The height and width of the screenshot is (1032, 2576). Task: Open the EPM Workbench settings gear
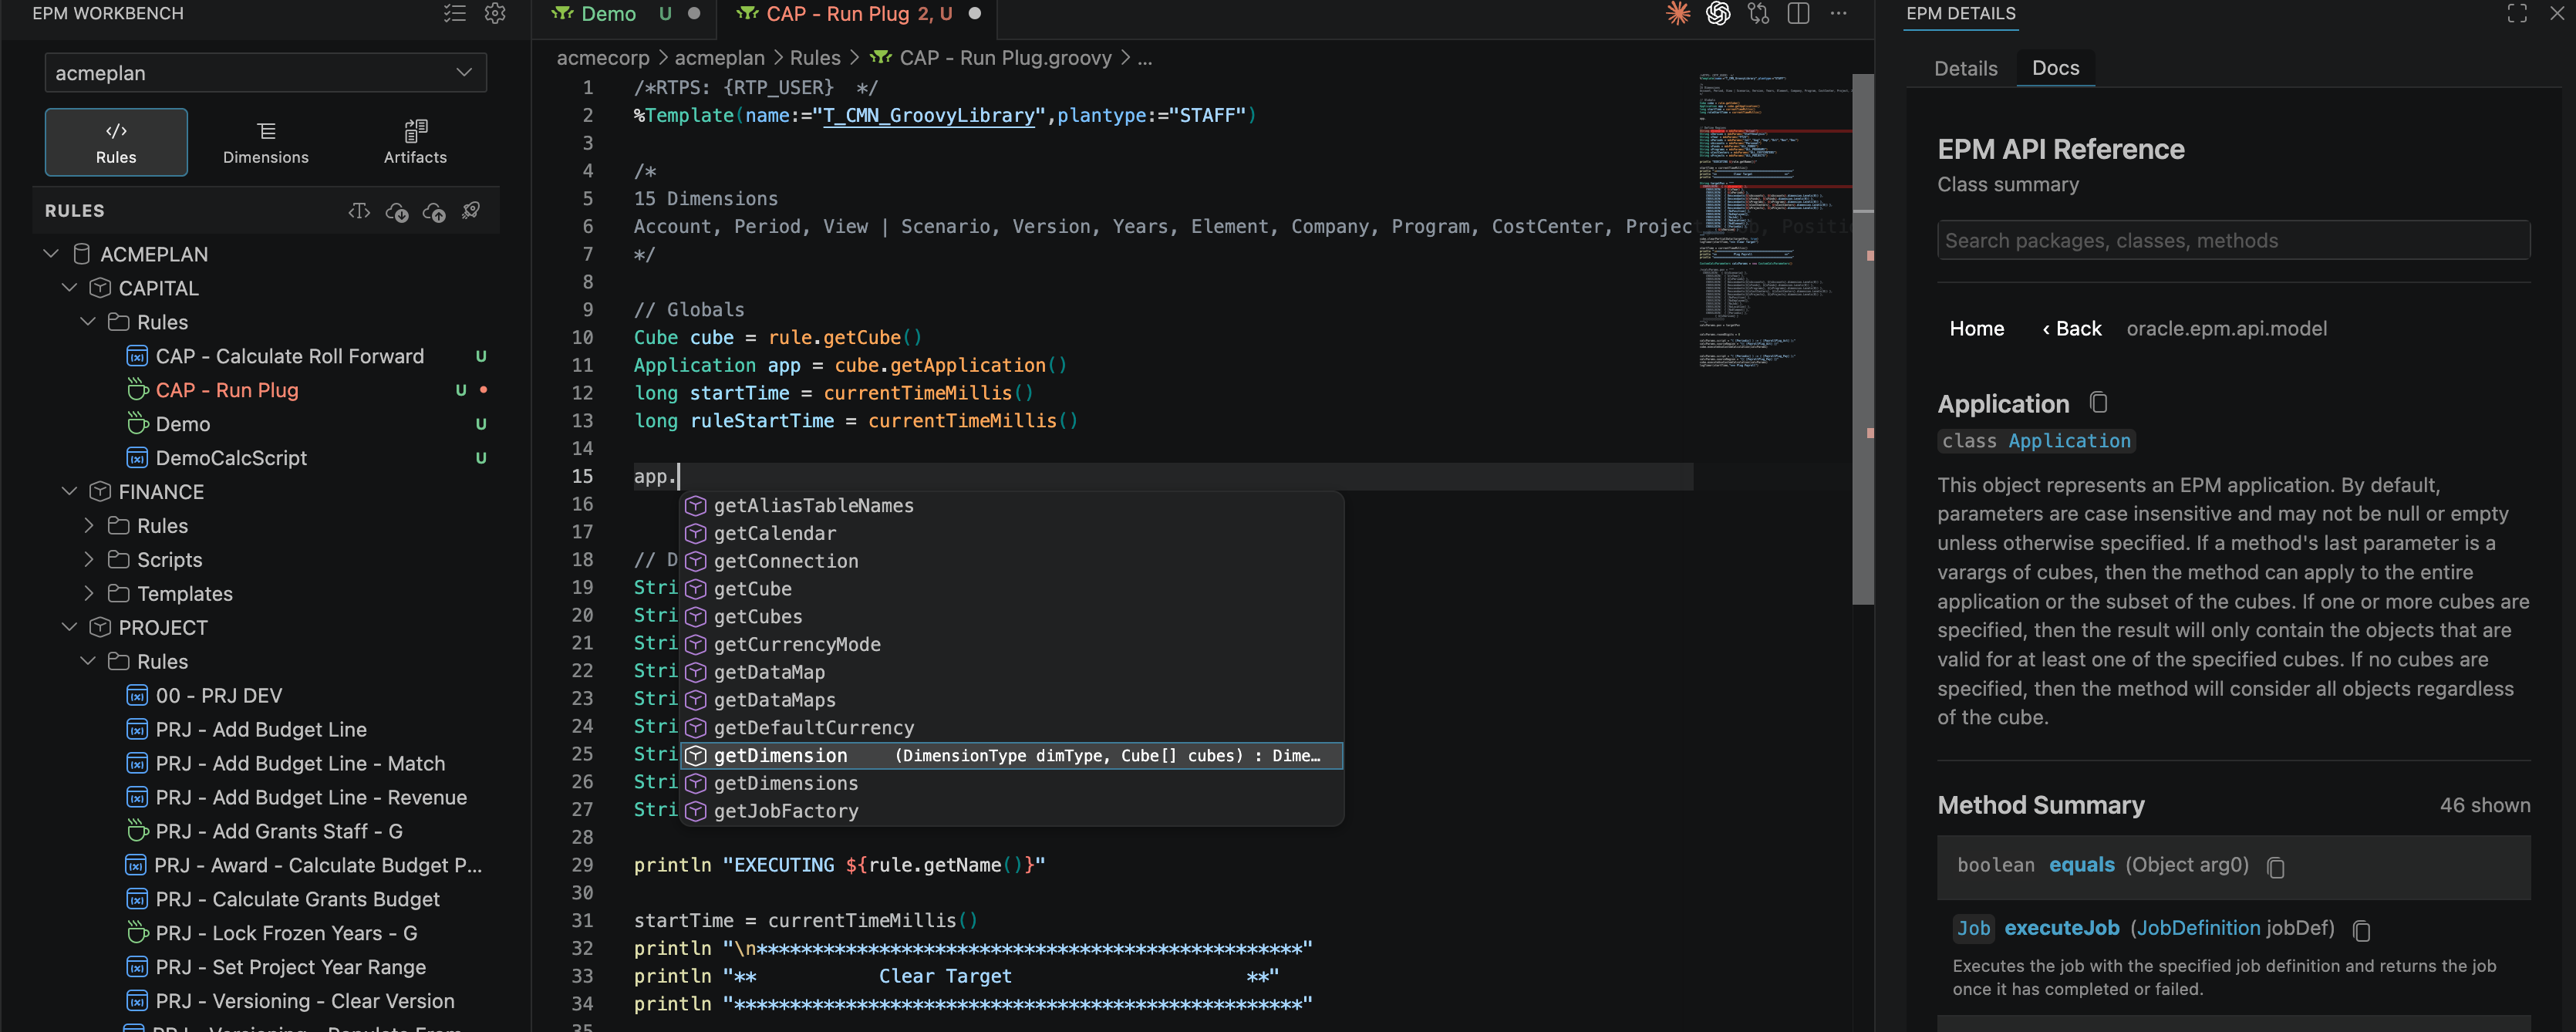pos(495,13)
